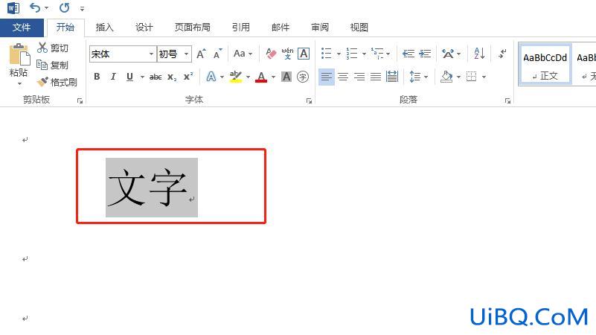Expand the Paste options arrow

pos(19,83)
